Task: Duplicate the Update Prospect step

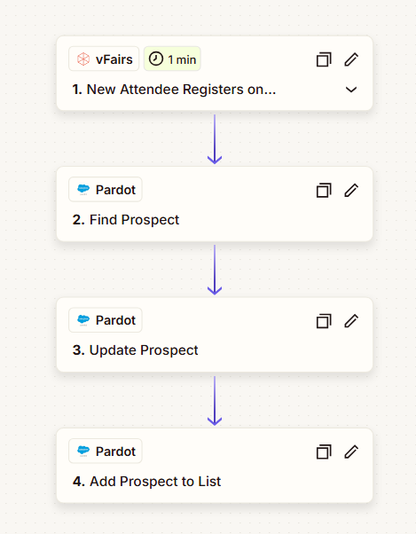Action: pyautogui.click(x=324, y=321)
